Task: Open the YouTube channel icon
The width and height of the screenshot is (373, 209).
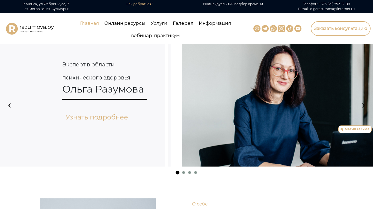Action: tap(298, 29)
